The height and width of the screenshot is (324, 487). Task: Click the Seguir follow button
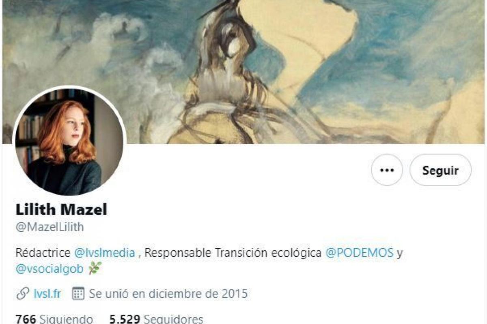click(x=440, y=170)
